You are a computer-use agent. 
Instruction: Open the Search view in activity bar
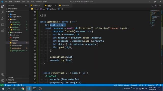(x=3, y=12)
